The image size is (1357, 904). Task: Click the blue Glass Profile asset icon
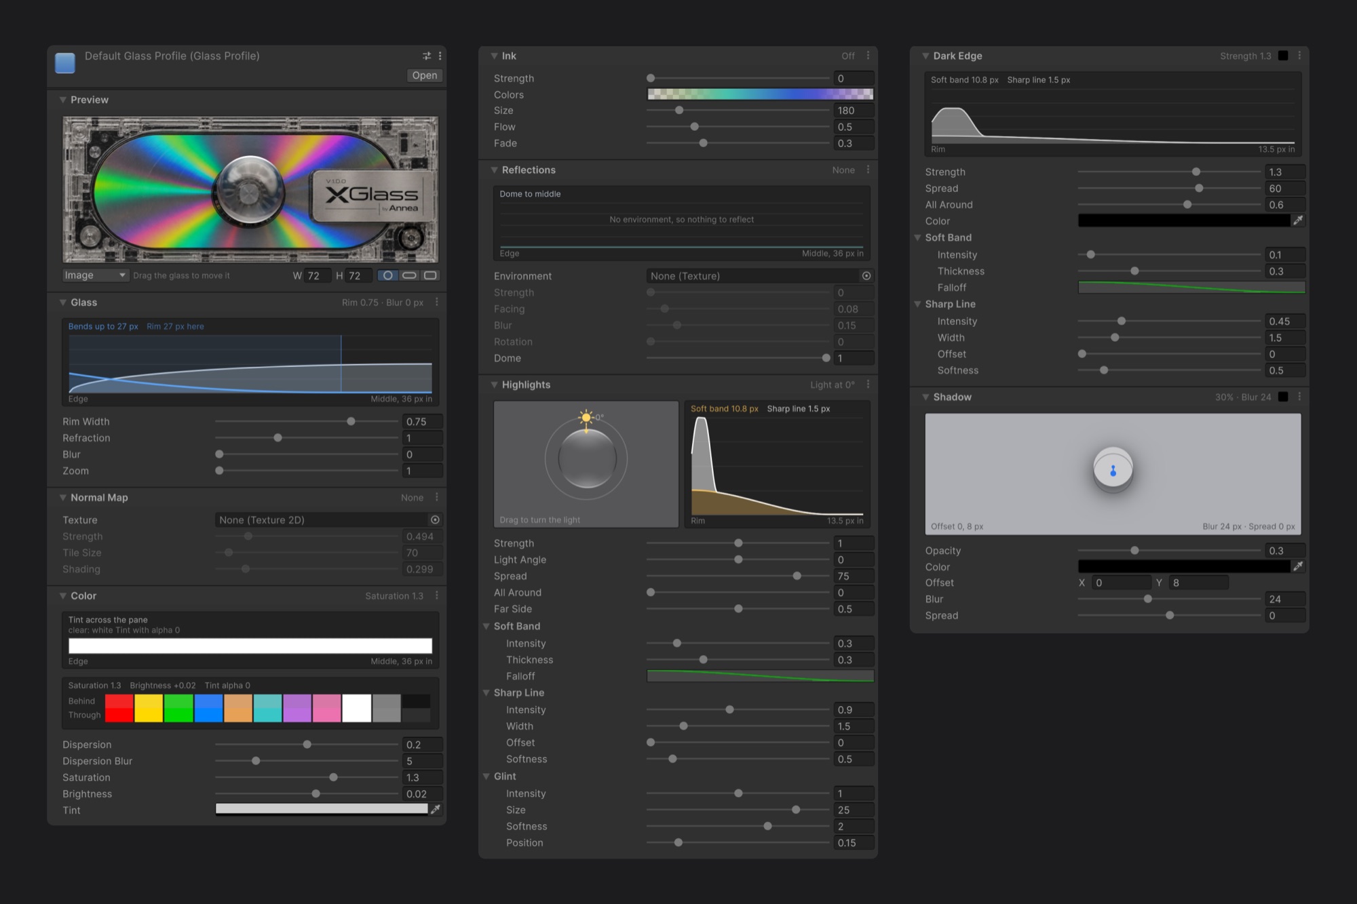pos(65,63)
